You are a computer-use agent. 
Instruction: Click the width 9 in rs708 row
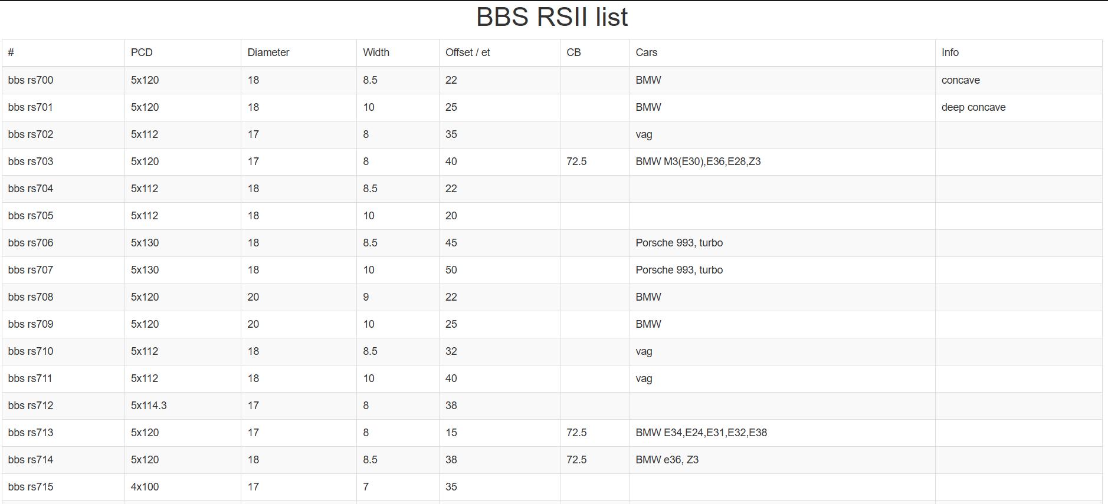coord(398,297)
